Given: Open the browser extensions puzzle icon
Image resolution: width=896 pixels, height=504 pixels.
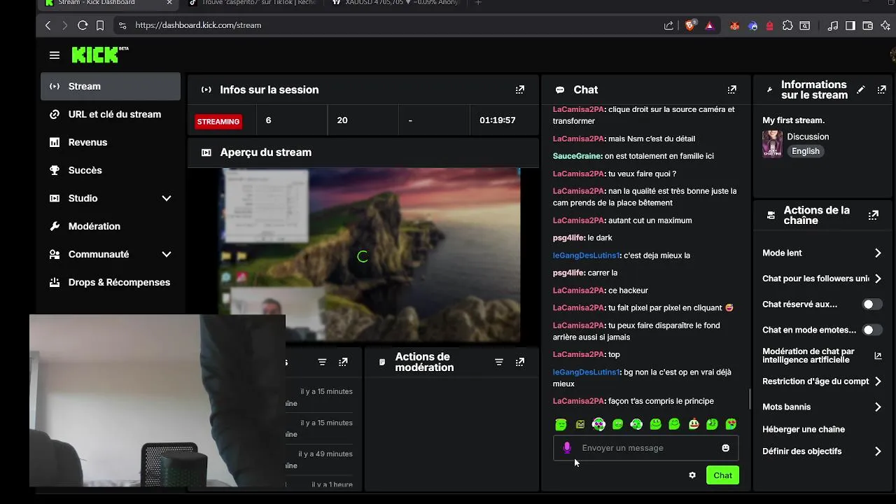Looking at the screenshot, I should 787,26.
